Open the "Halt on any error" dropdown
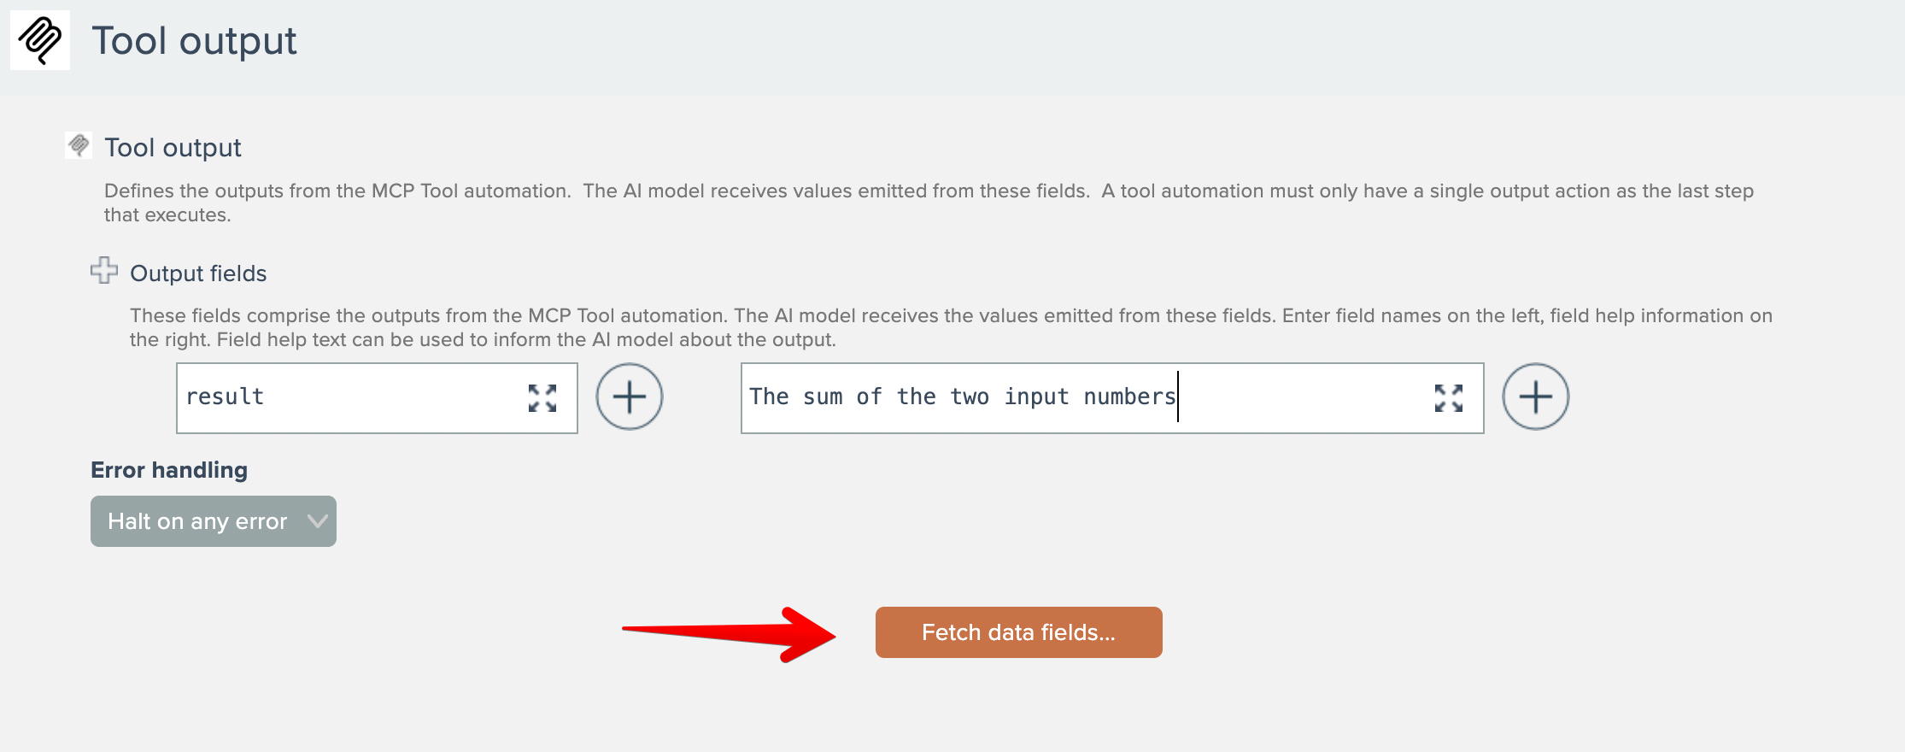The width and height of the screenshot is (1905, 752). pyautogui.click(x=197, y=521)
